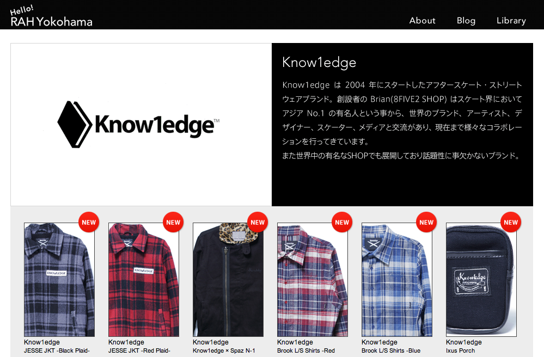Open the About menu item
The image size is (544, 357).
(x=422, y=21)
